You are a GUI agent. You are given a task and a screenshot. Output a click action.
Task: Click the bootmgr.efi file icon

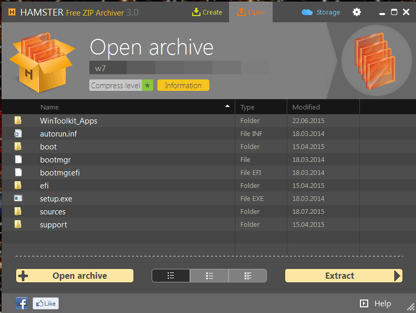pyautogui.click(x=18, y=172)
